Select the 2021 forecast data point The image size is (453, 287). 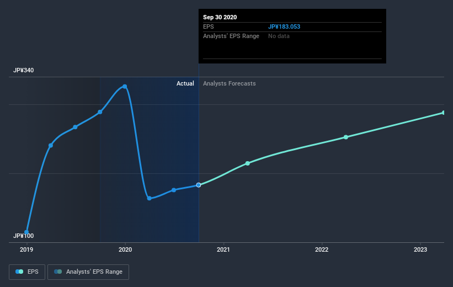[x=248, y=163]
